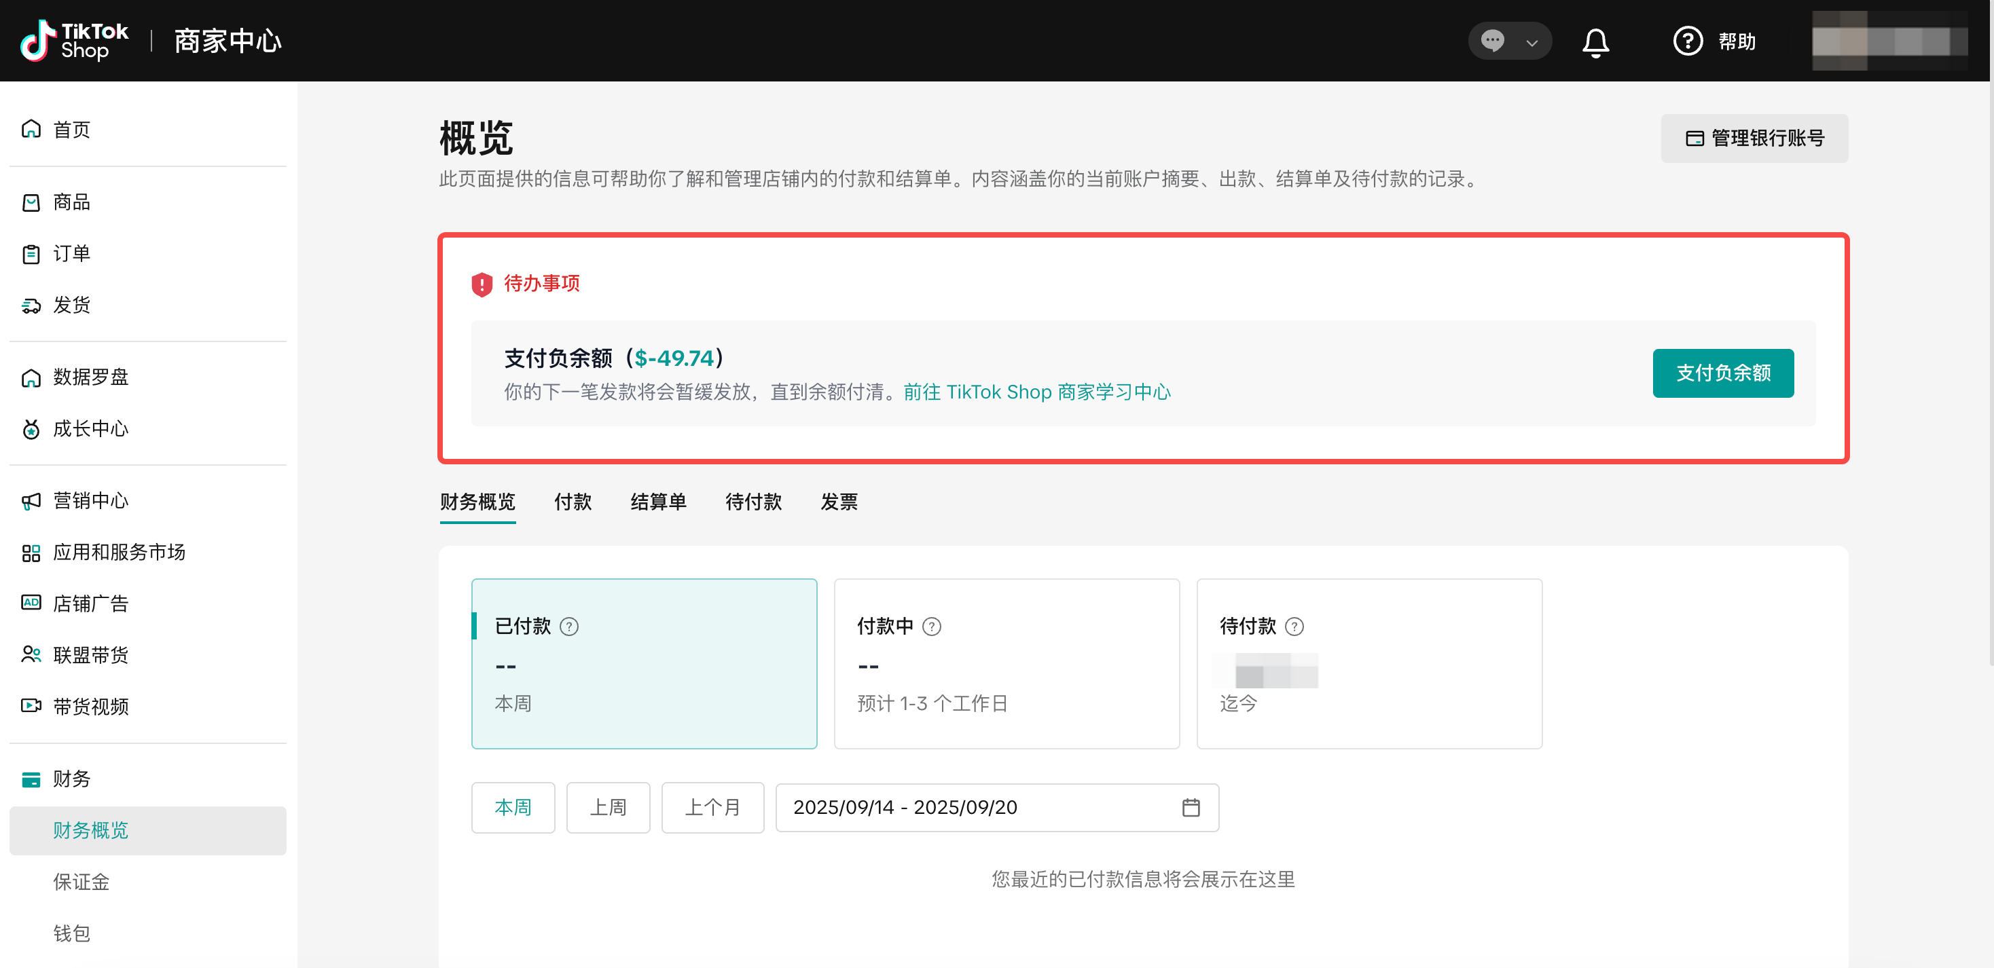The image size is (1994, 968).
Task: Select the 本周 time range filter
Action: tap(513, 807)
